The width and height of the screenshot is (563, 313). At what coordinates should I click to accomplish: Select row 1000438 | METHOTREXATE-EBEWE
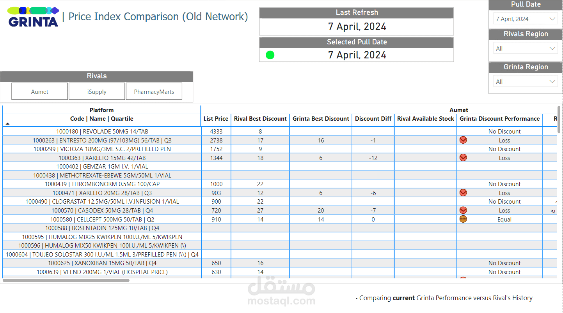coord(102,175)
